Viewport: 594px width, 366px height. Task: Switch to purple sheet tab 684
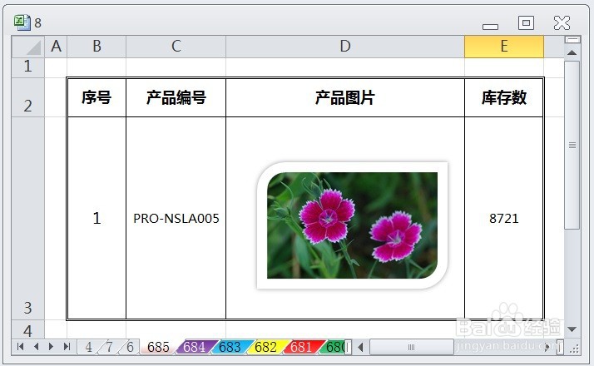(194, 347)
